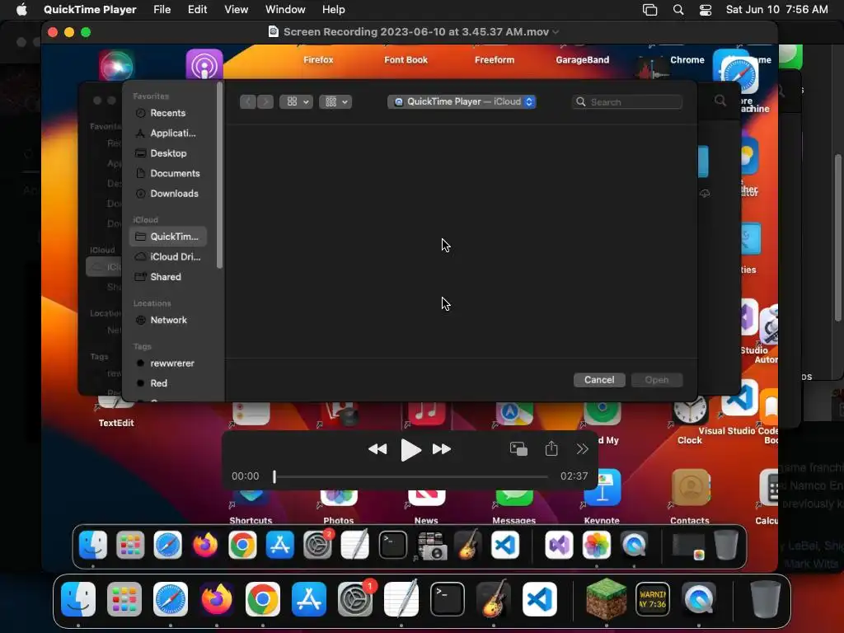Image resolution: width=844 pixels, height=633 pixels.
Task: Play the screen recording
Action: click(x=410, y=449)
